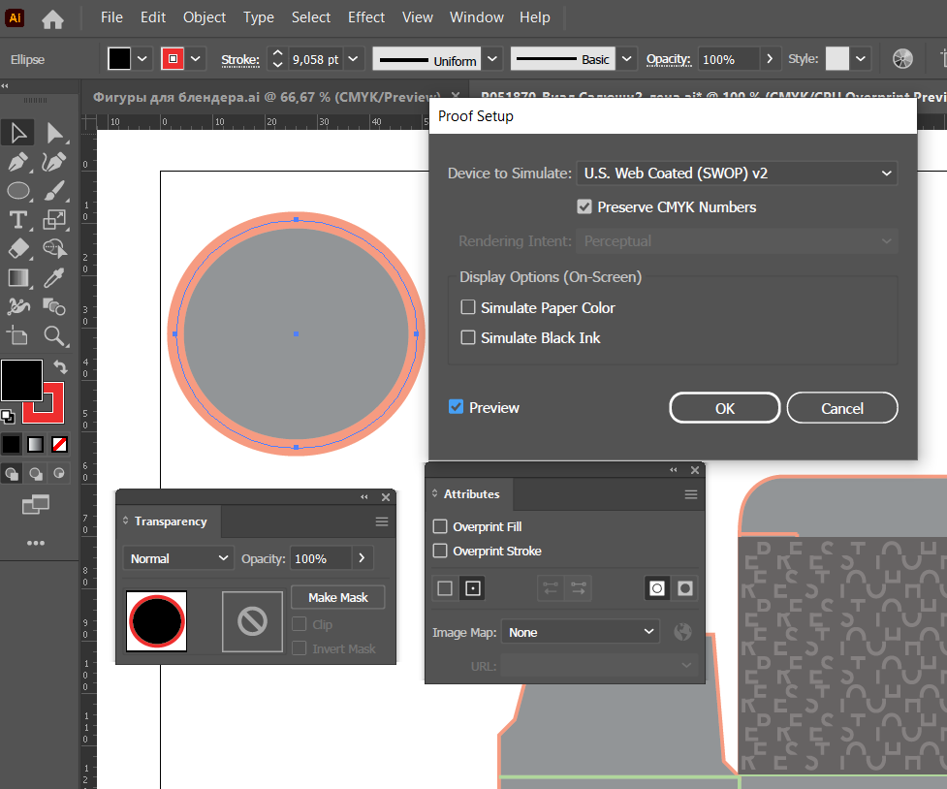Swap fill and stroke colors
The width and height of the screenshot is (947, 789).
(60, 366)
